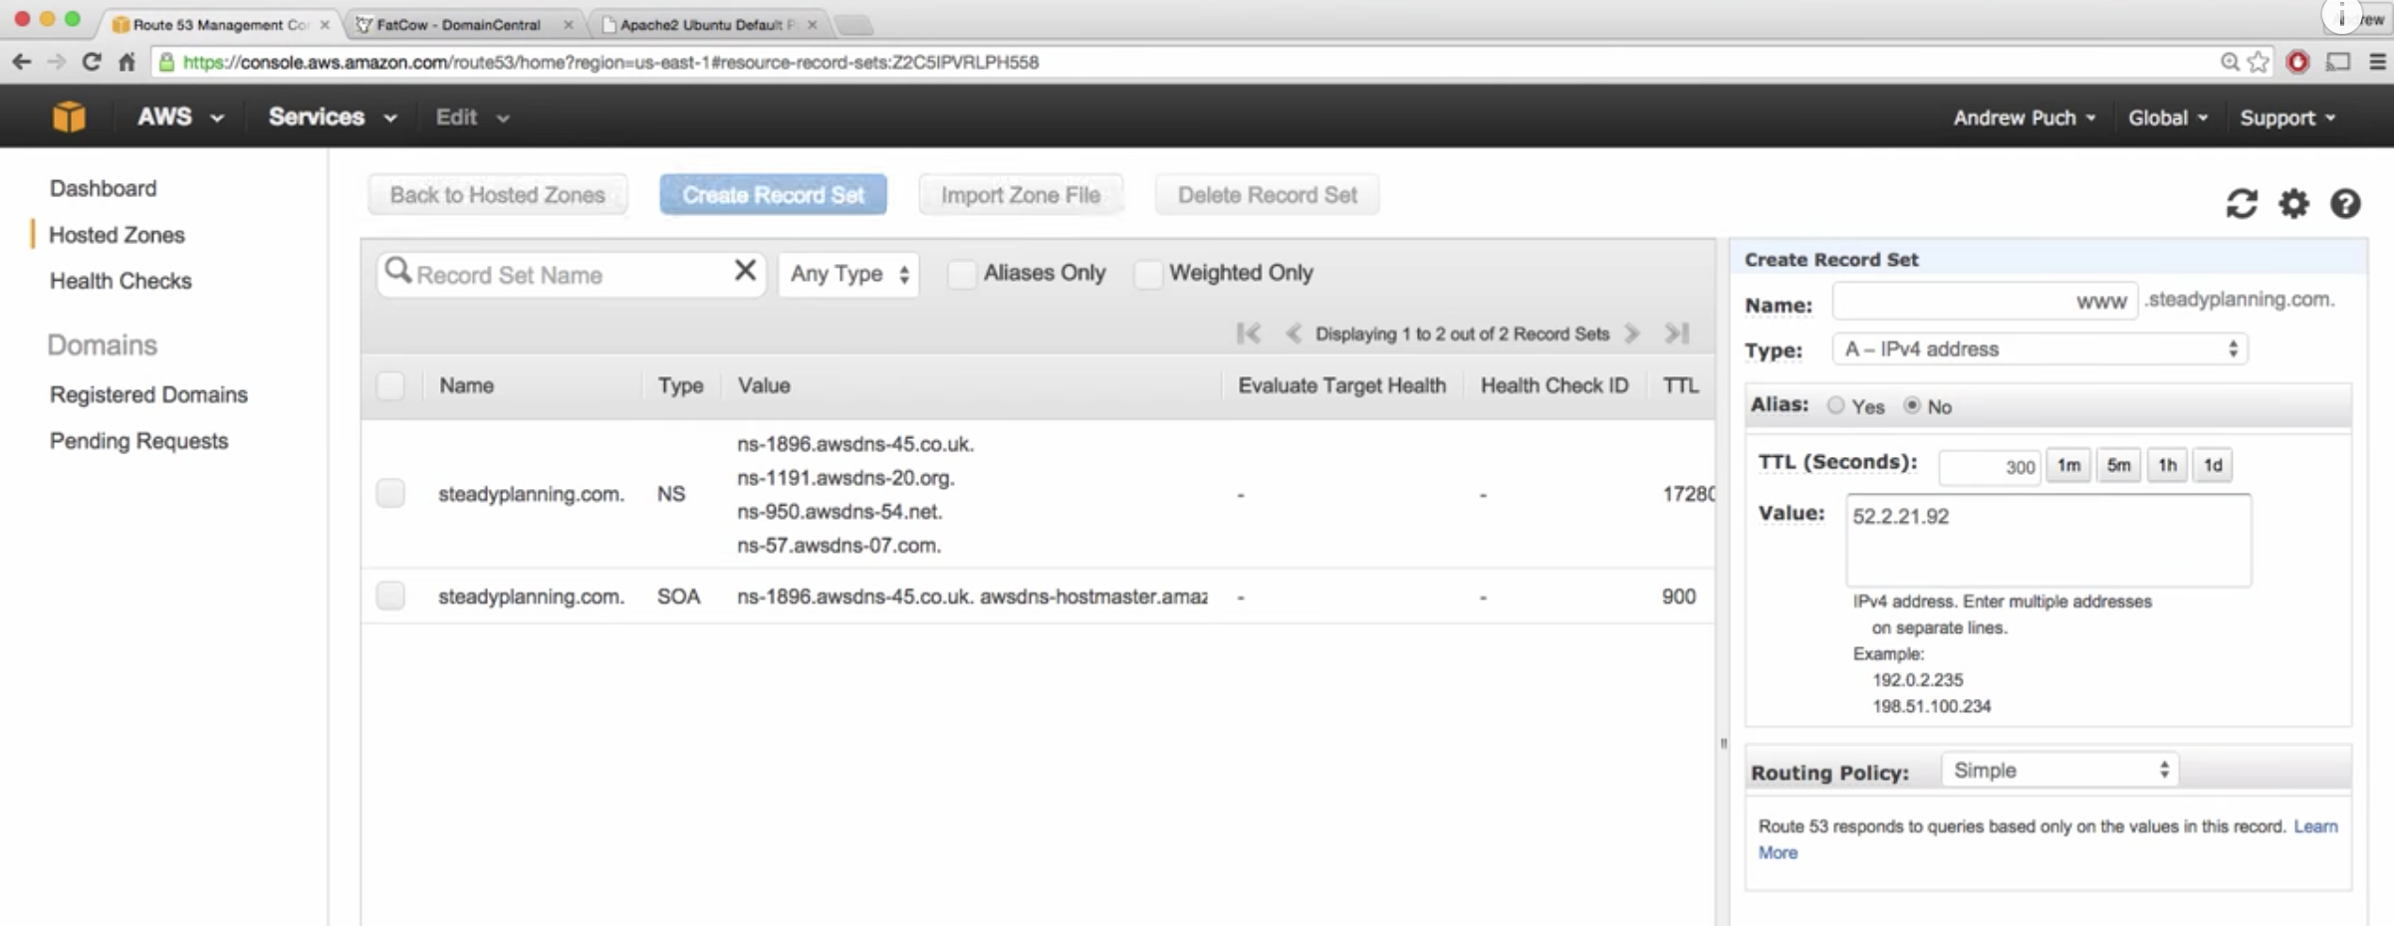This screenshot has width=2394, height=926.
Task: Enable Aliases Only filter
Action: click(x=961, y=273)
